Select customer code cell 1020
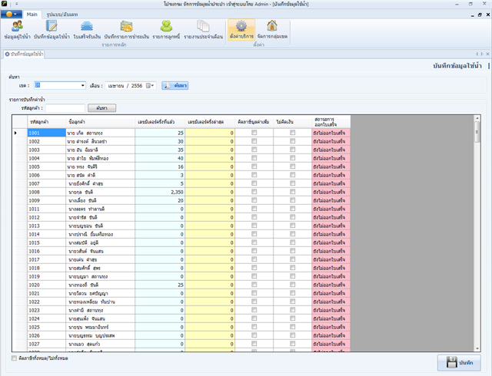Screen dimensions: 492x376 [47, 285]
